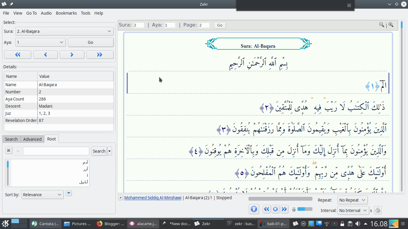Open the Pictures file manager taskbar entry
Screen dimensions: 408x229
77,224
